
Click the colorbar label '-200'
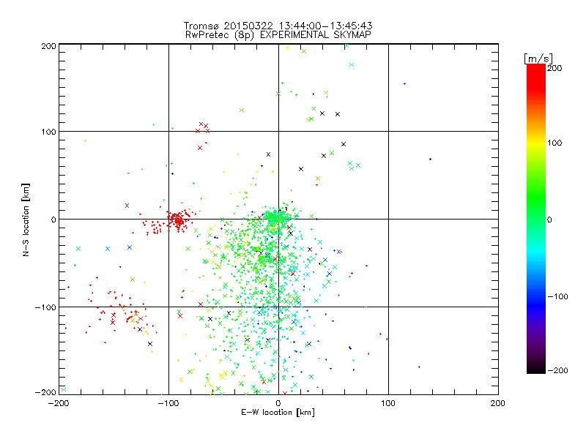(x=557, y=370)
